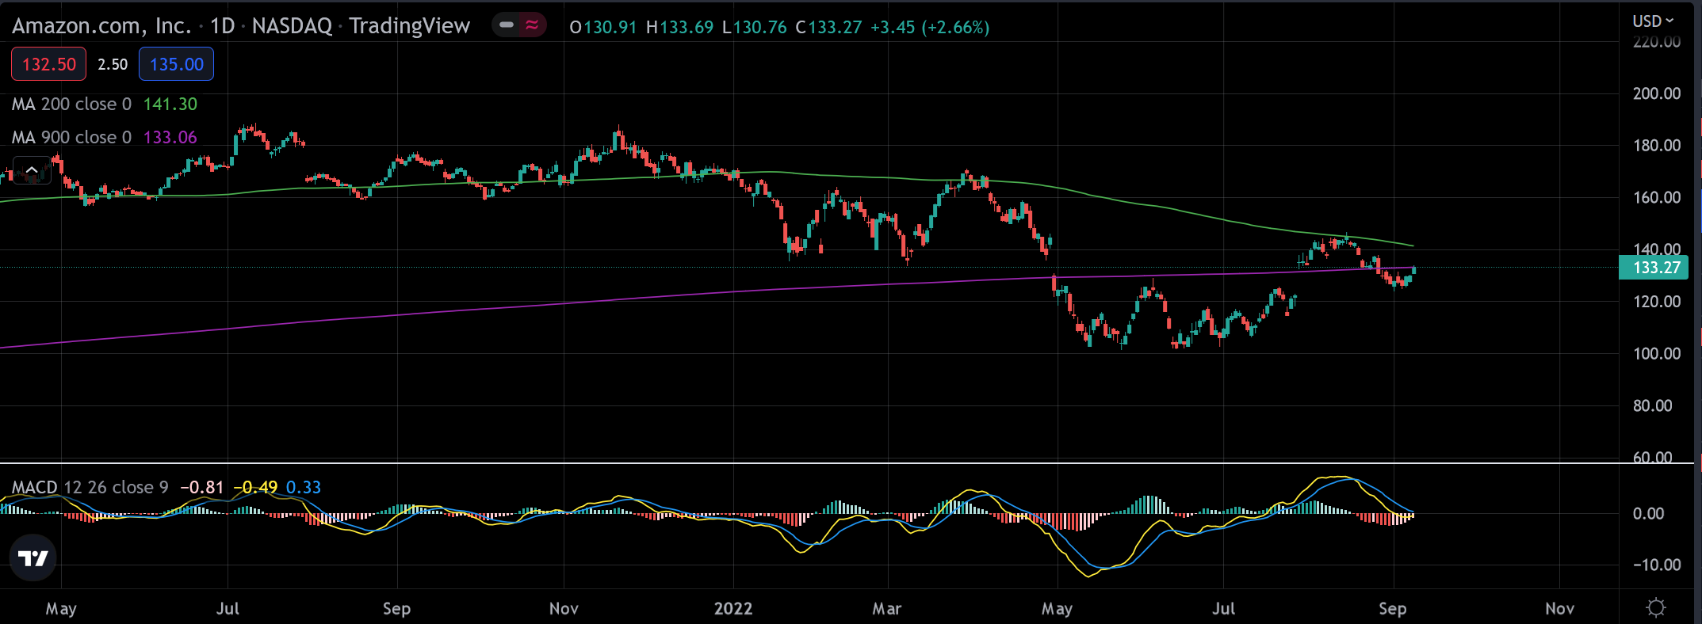This screenshot has width=1702, height=624.
Task: Click the 200.00 price axis label
Action: pos(1657,93)
